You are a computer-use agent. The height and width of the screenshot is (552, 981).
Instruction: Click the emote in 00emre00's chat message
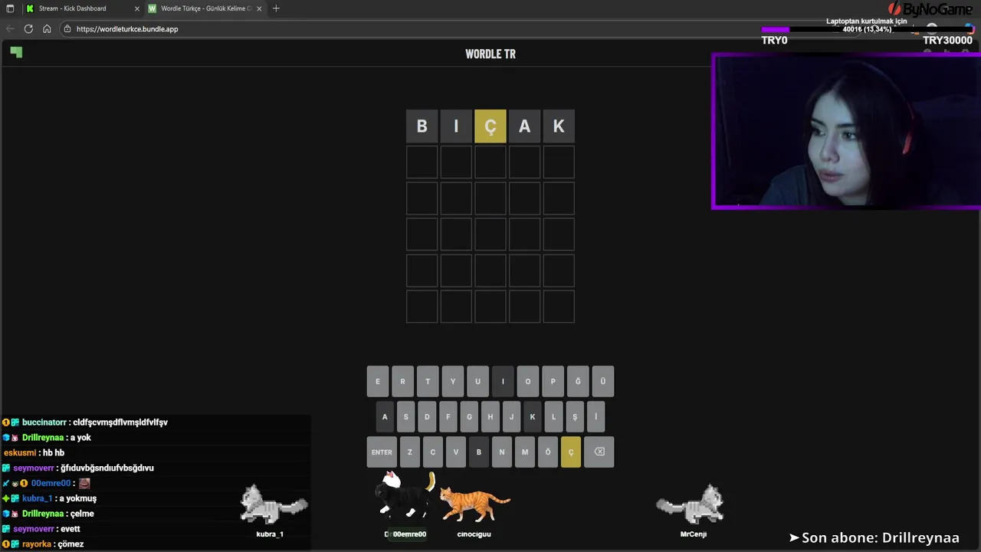pyautogui.click(x=84, y=483)
